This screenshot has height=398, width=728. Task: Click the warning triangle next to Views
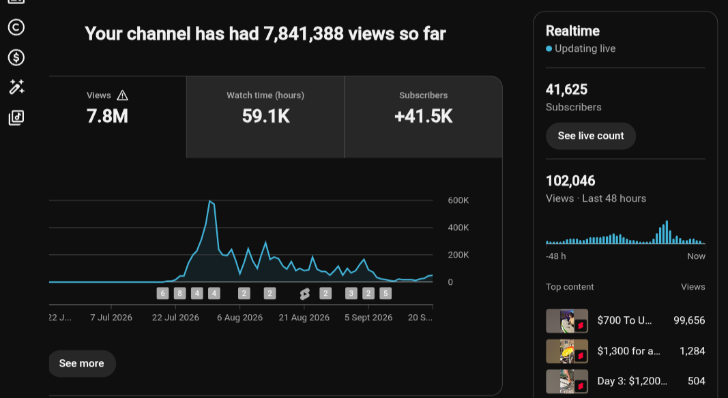pos(122,95)
